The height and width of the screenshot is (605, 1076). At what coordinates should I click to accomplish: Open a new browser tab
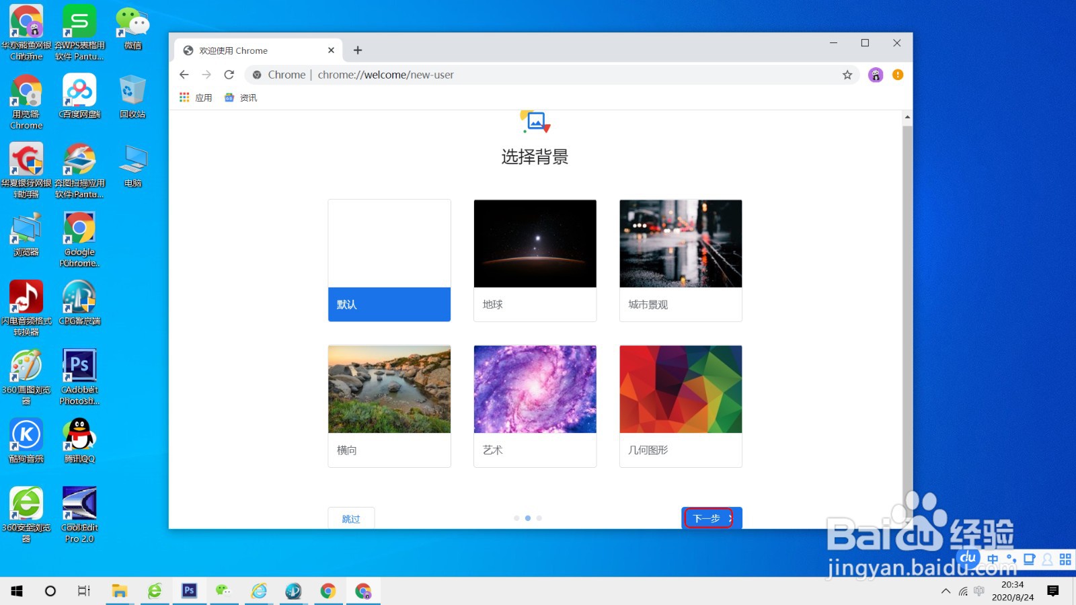(x=358, y=50)
